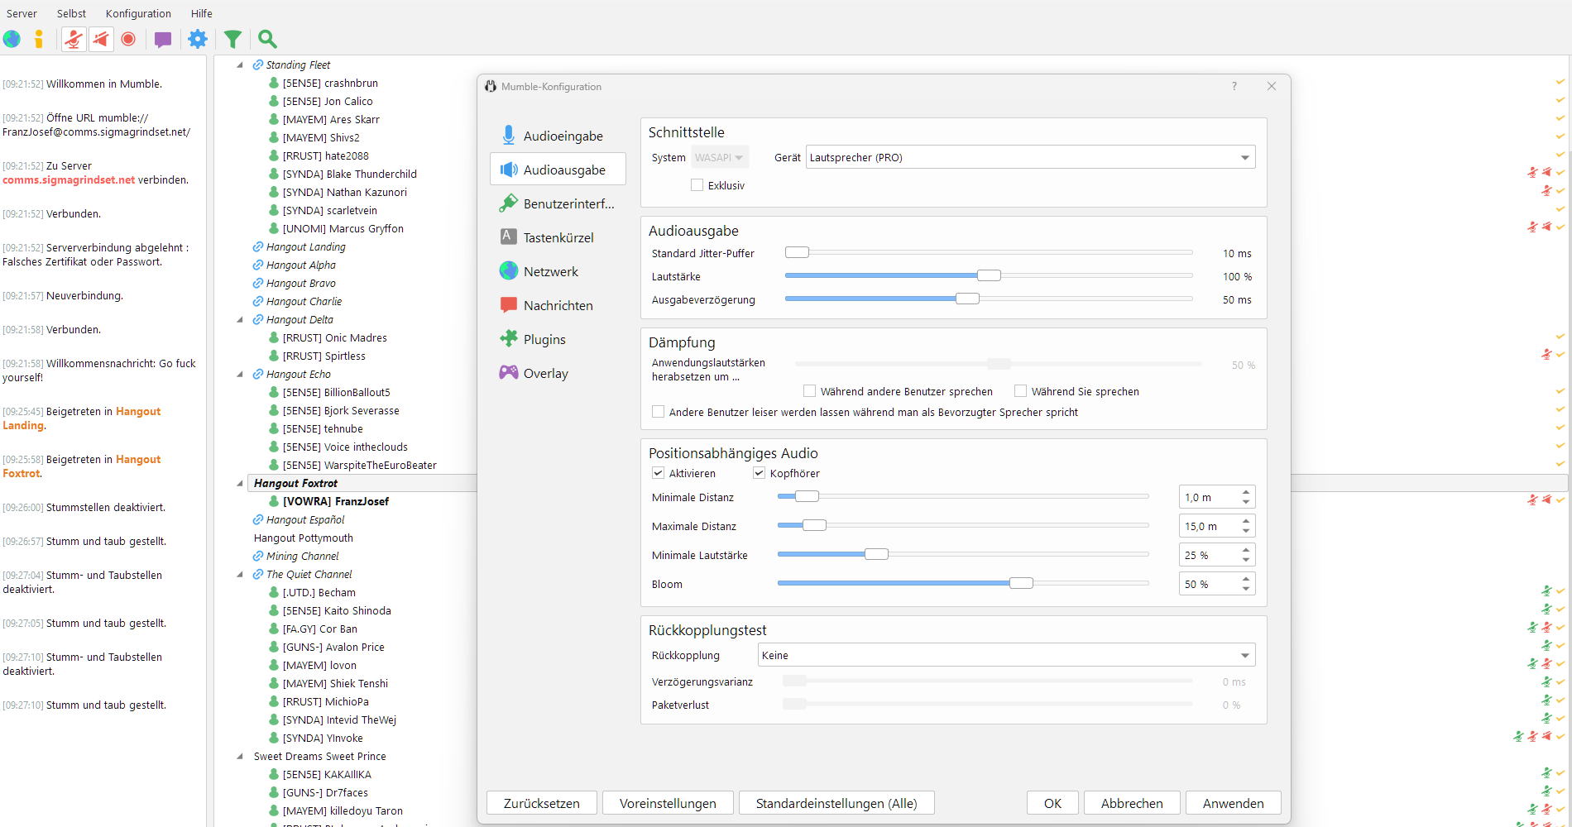
Task: Click the keyboard key icon for Tastenkürzel
Action: (x=509, y=237)
